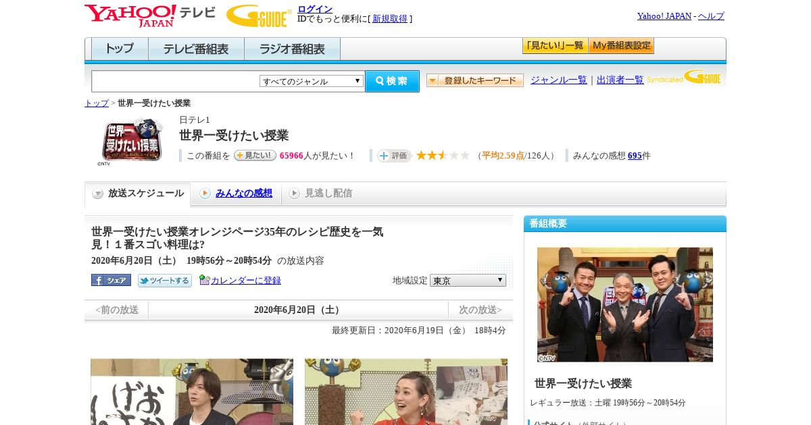Share on Facebook with シェア button

(111, 280)
